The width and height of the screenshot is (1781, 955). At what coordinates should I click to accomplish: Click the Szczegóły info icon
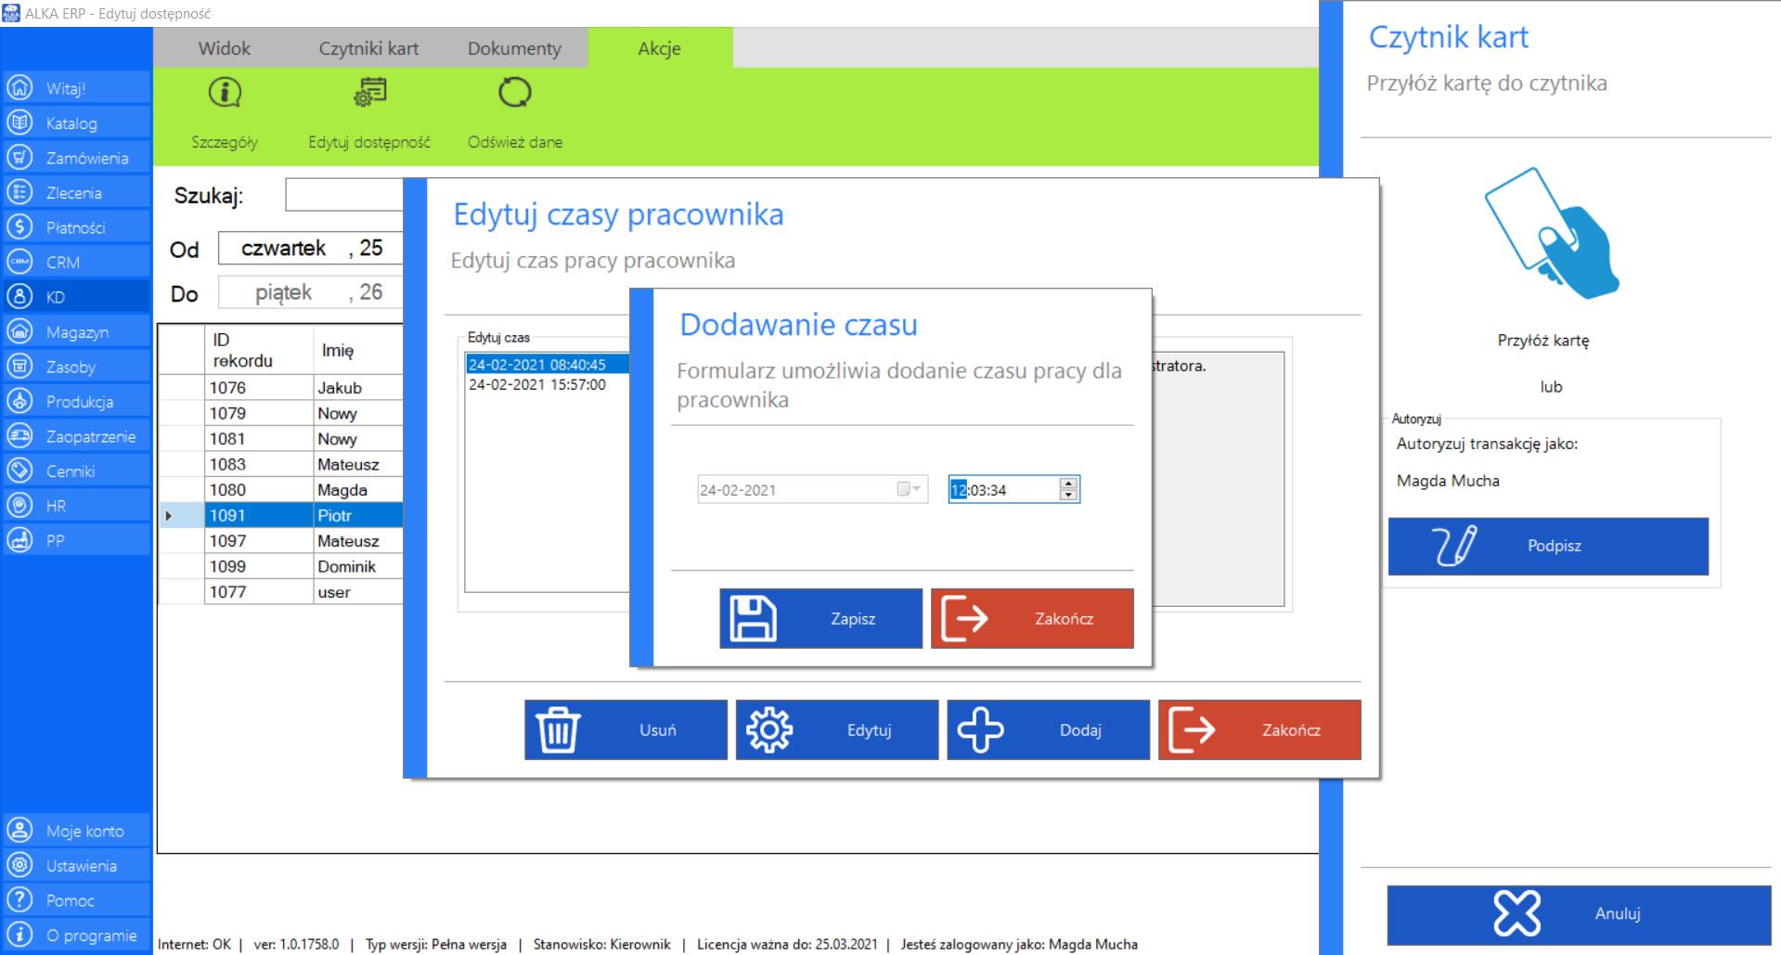[225, 93]
